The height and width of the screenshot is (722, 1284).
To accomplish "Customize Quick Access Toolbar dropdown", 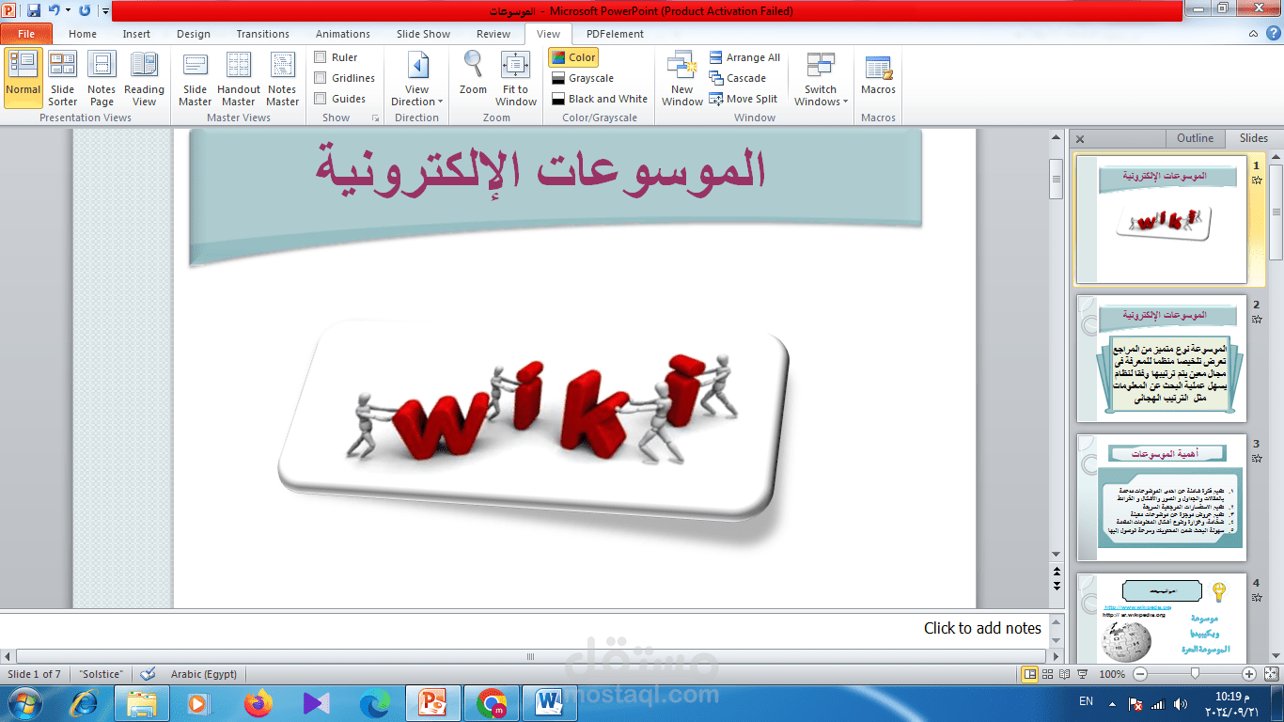I will click(104, 11).
